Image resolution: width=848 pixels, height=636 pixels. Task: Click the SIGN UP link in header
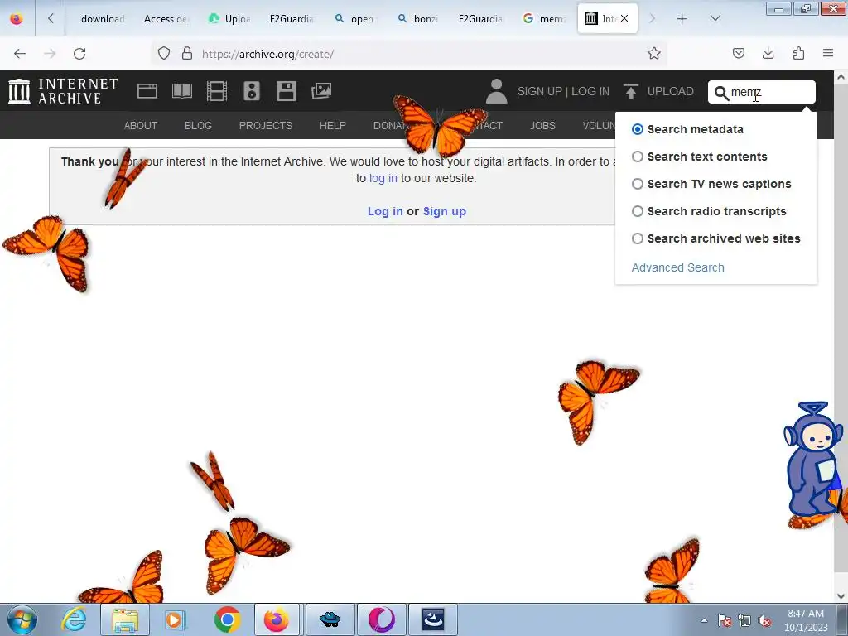point(540,91)
